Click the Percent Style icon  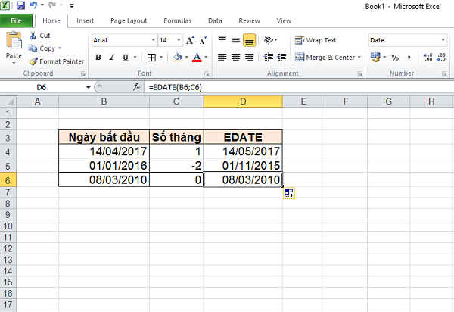[395, 57]
